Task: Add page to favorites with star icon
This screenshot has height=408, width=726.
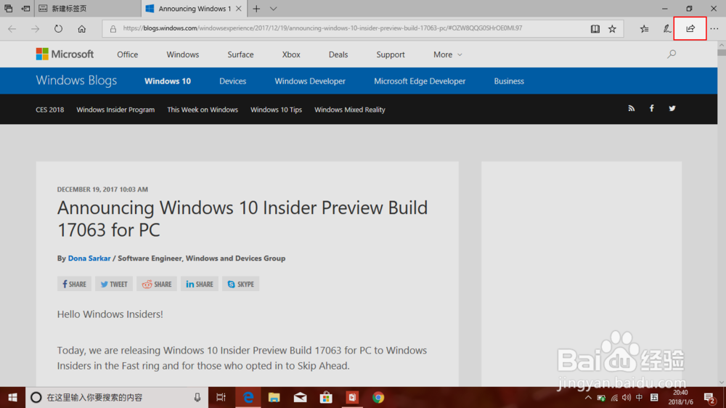Action: (x=612, y=28)
